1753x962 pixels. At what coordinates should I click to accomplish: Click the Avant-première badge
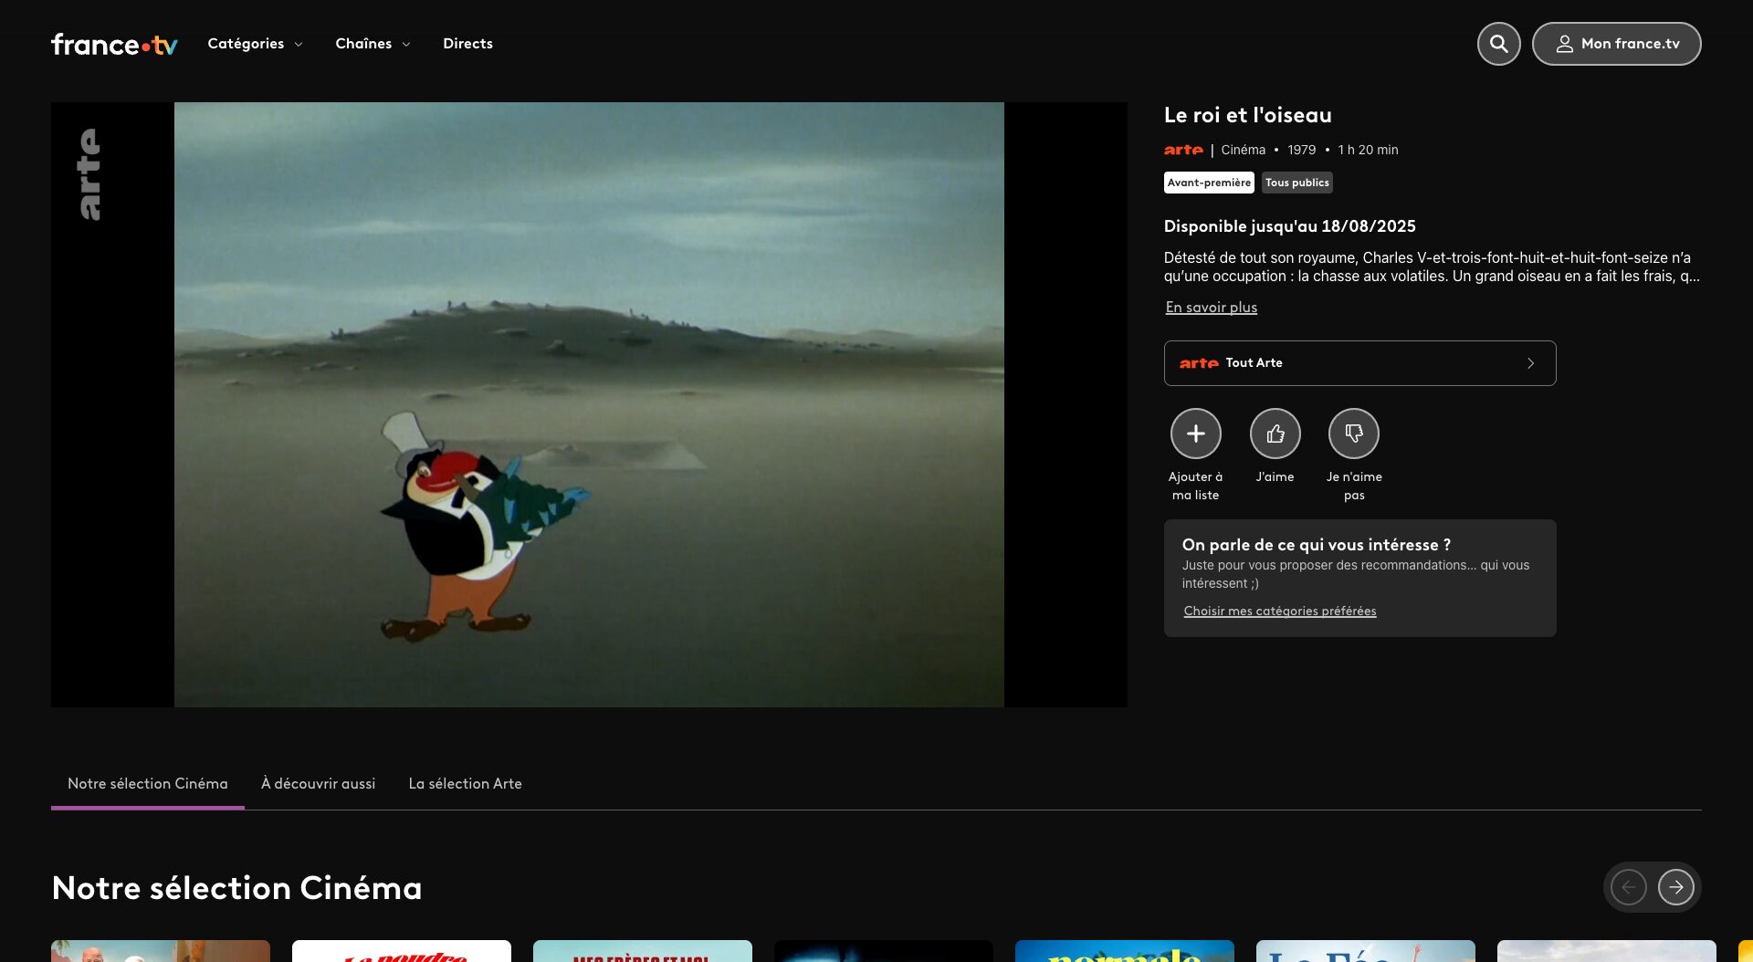point(1209,183)
